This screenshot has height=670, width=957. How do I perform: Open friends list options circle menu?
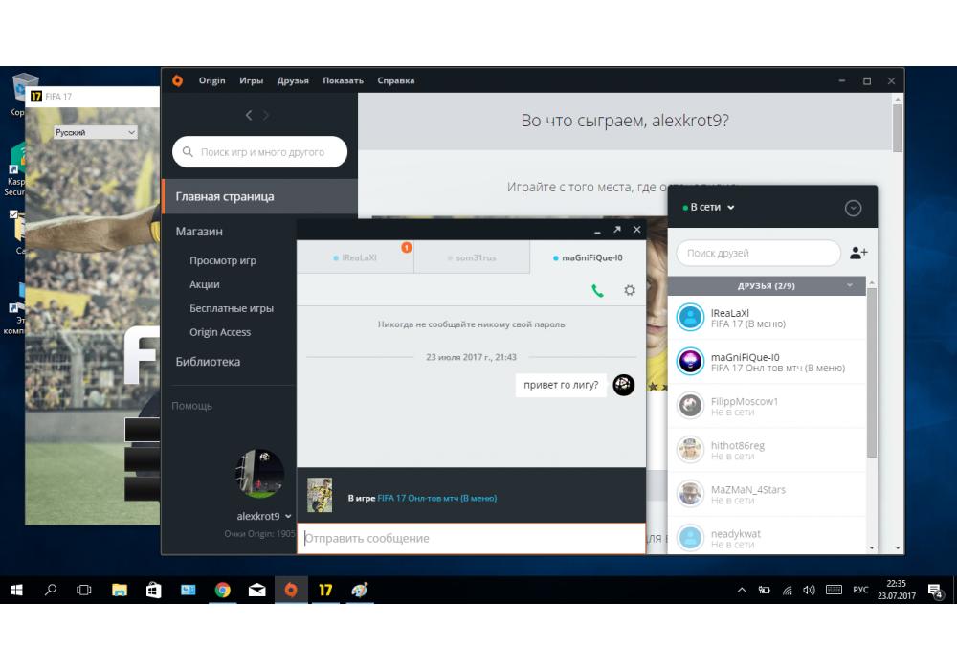[x=853, y=208]
